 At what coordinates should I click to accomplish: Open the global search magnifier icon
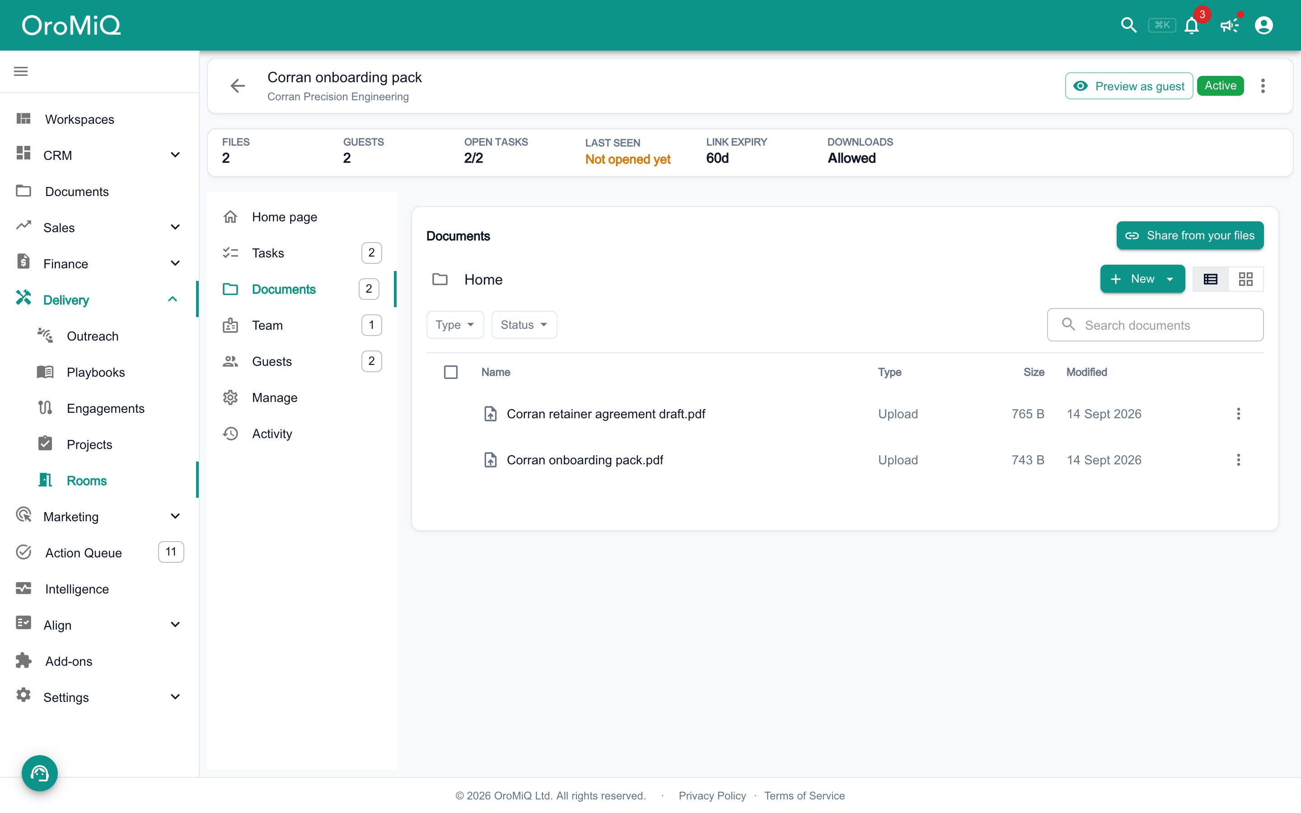tap(1128, 25)
